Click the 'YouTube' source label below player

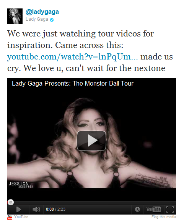click(x=21, y=217)
